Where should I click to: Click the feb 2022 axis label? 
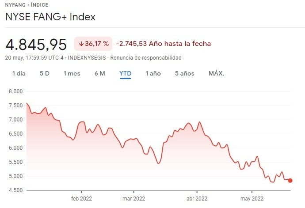81,198
